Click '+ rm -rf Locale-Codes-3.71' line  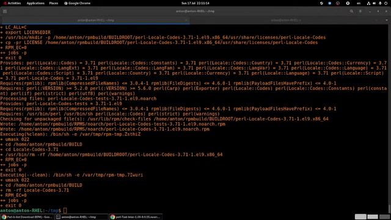35,190
